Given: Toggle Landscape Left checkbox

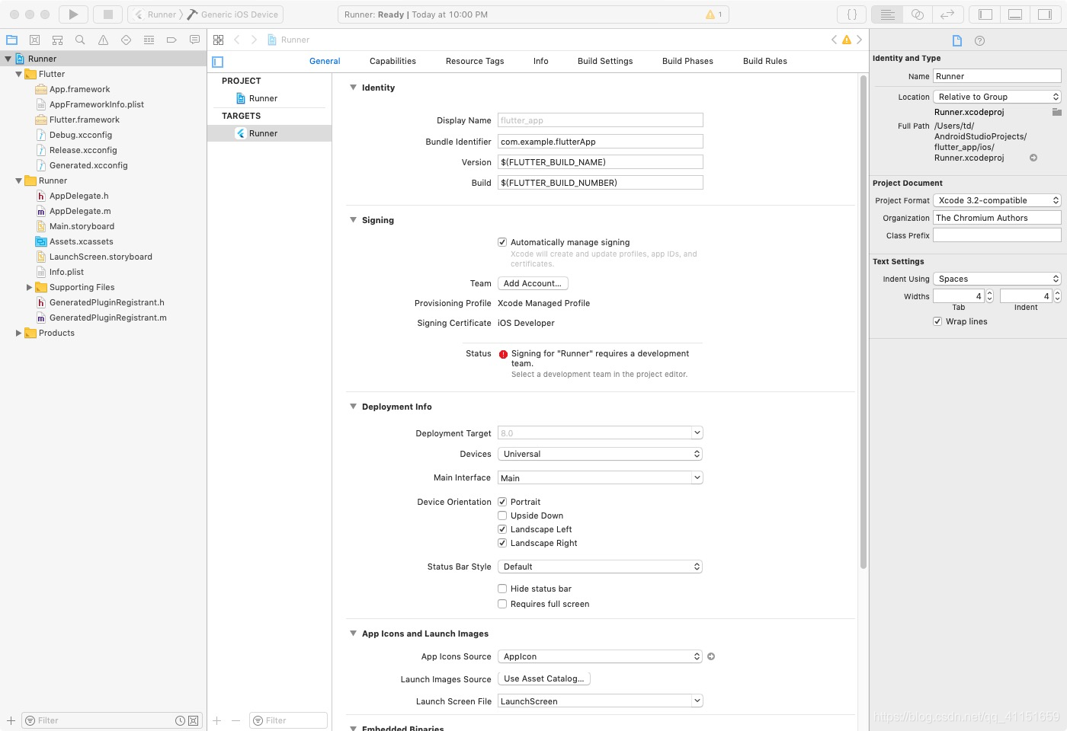Looking at the screenshot, I should point(502,529).
